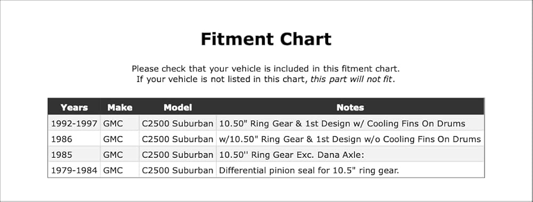The height and width of the screenshot is (202, 533).
Task: Click the 1992-1997 years cell
Action: 74,124
